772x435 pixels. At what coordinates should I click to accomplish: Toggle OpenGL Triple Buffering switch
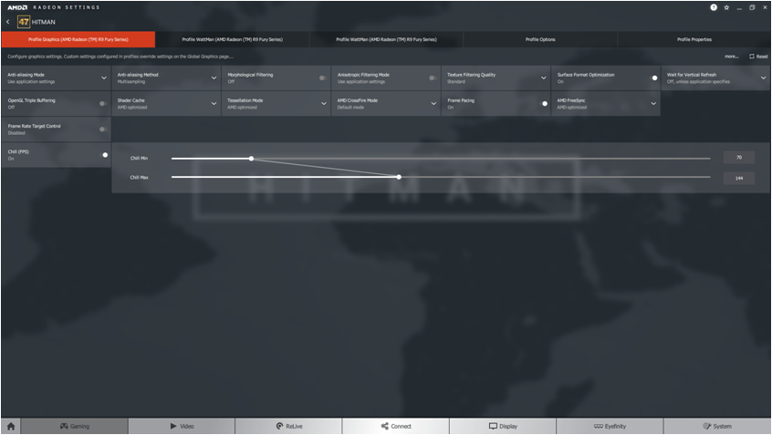coord(103,103)
